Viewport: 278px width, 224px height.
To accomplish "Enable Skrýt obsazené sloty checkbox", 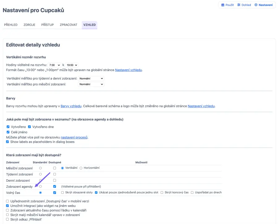I will [x=63, y=192].
